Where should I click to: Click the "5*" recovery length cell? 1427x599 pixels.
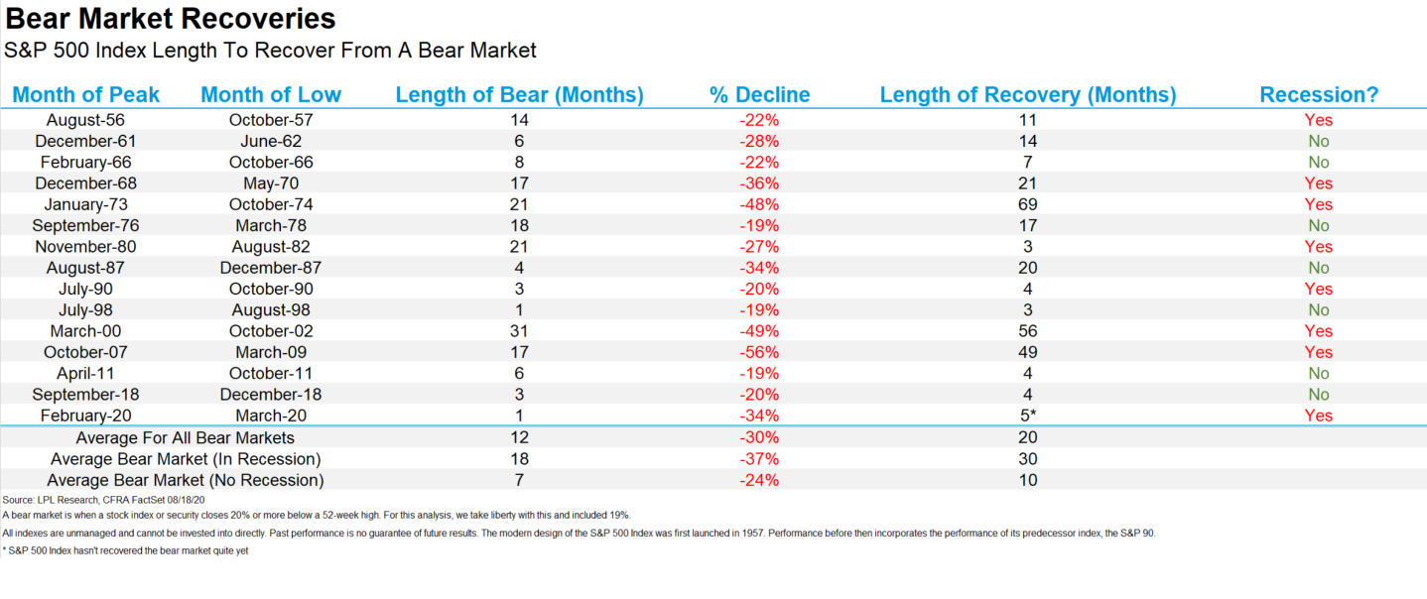[x=1030, y=416]
